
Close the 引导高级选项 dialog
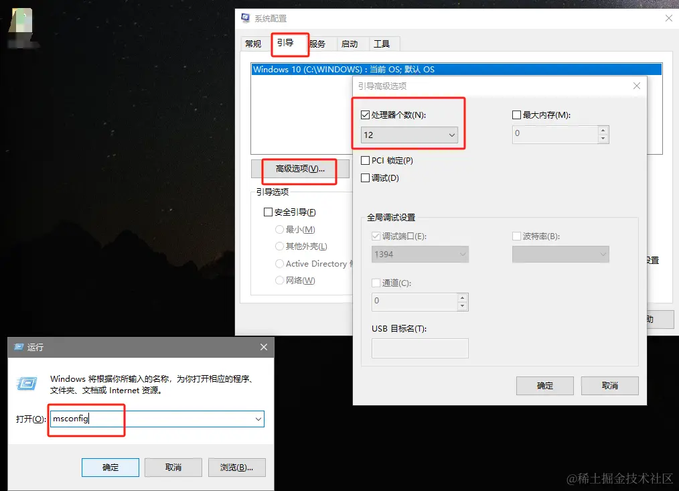tap(637, 86)
